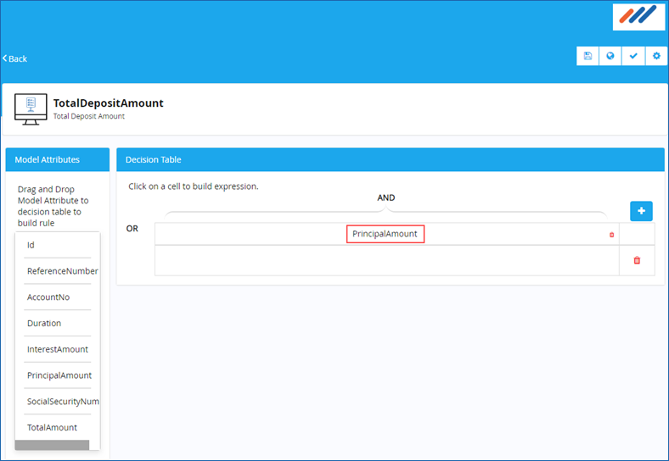This screenshot has width=669, height=461.
Task: Click the PrincipalAmount cell in decision table
Action: 385,234
